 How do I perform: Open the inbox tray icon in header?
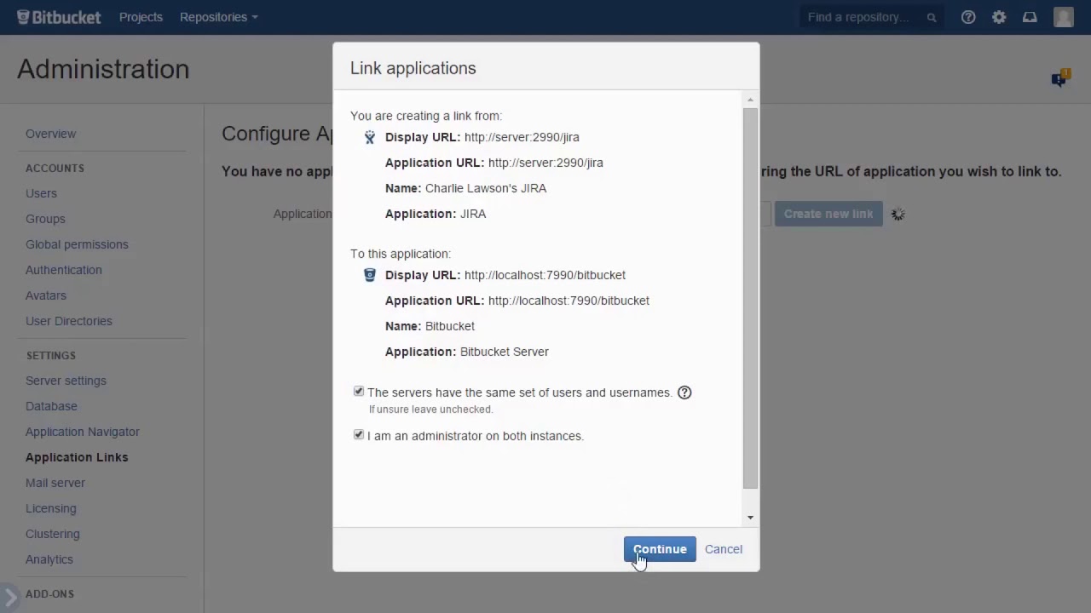(x=1030, y=17)
